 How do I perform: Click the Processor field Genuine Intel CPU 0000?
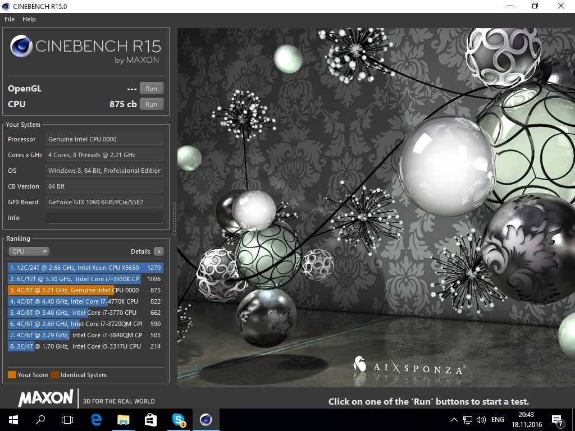[104, 139]
